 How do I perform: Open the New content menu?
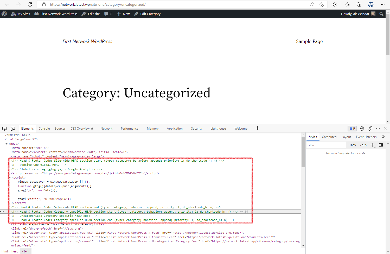coord(123,14)
